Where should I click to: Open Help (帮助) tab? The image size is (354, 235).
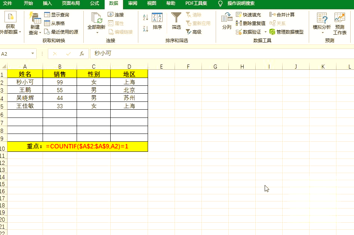(x=171, y=3)
